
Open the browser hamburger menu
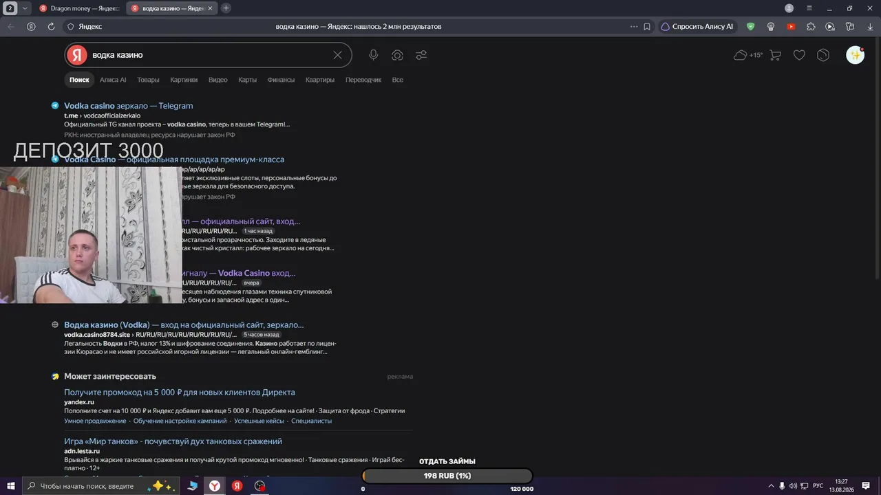[x=809, y=8]
